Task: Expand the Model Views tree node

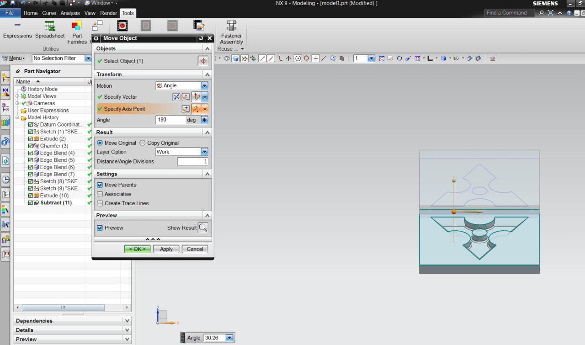Action: 17,96
